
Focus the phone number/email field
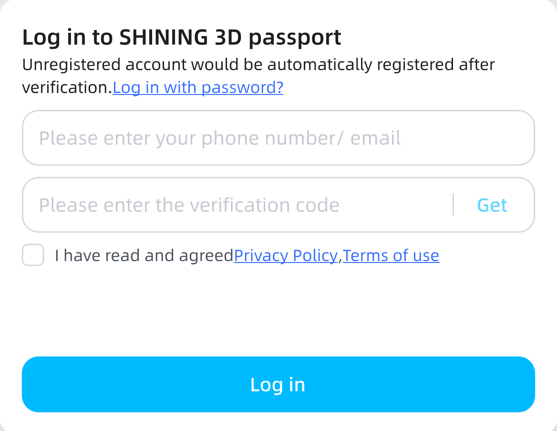tap(278, 138)
